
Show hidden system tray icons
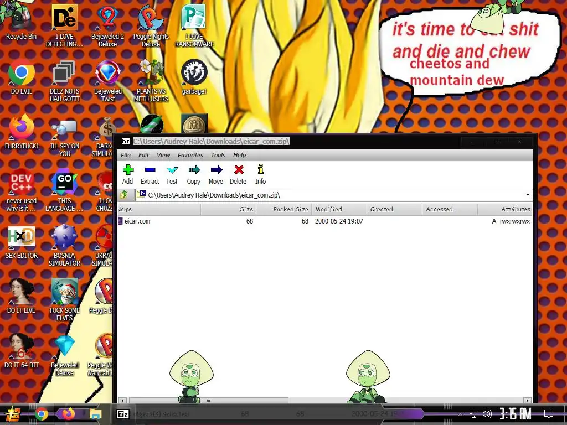(460, 414)
